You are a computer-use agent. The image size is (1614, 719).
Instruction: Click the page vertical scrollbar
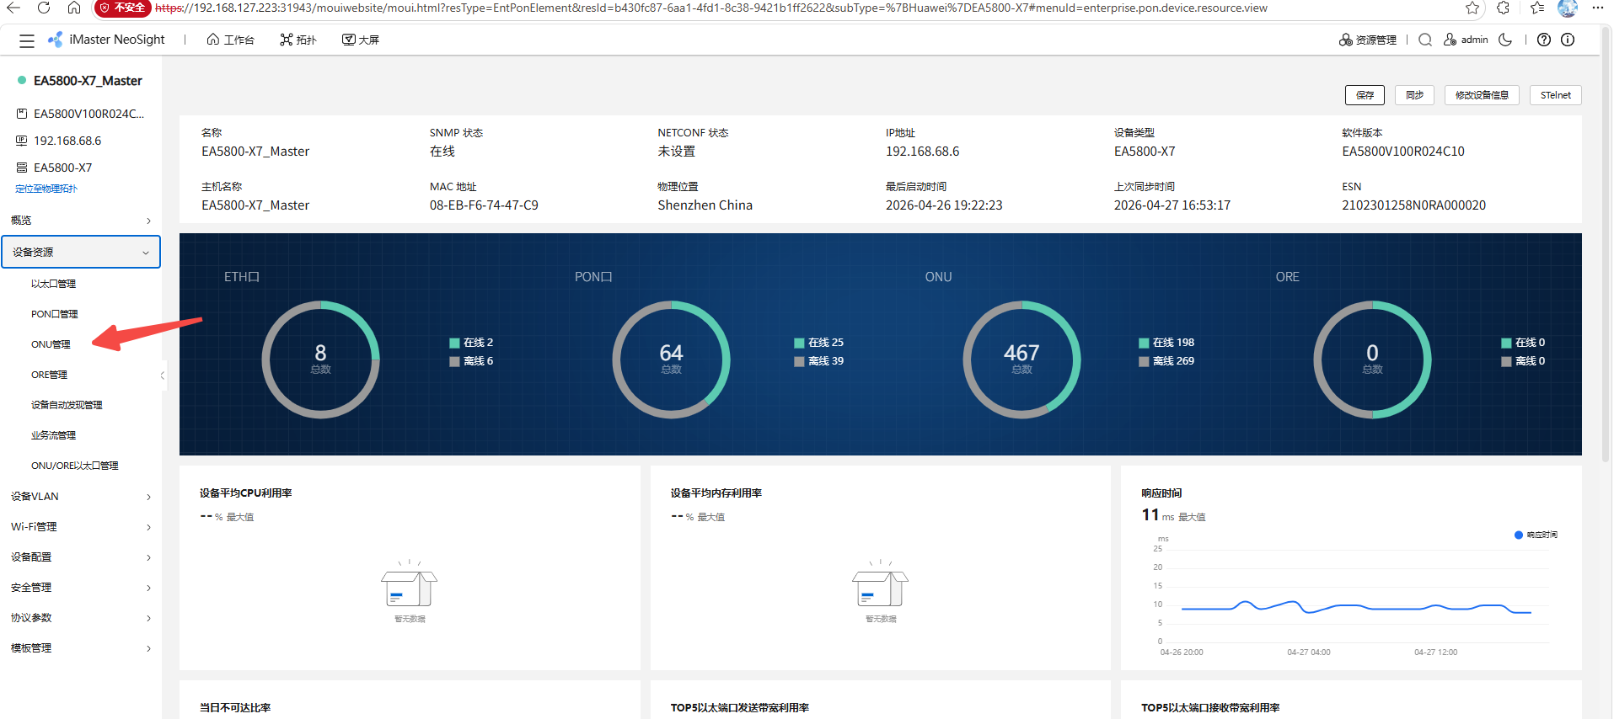[x=1606, y=244]
